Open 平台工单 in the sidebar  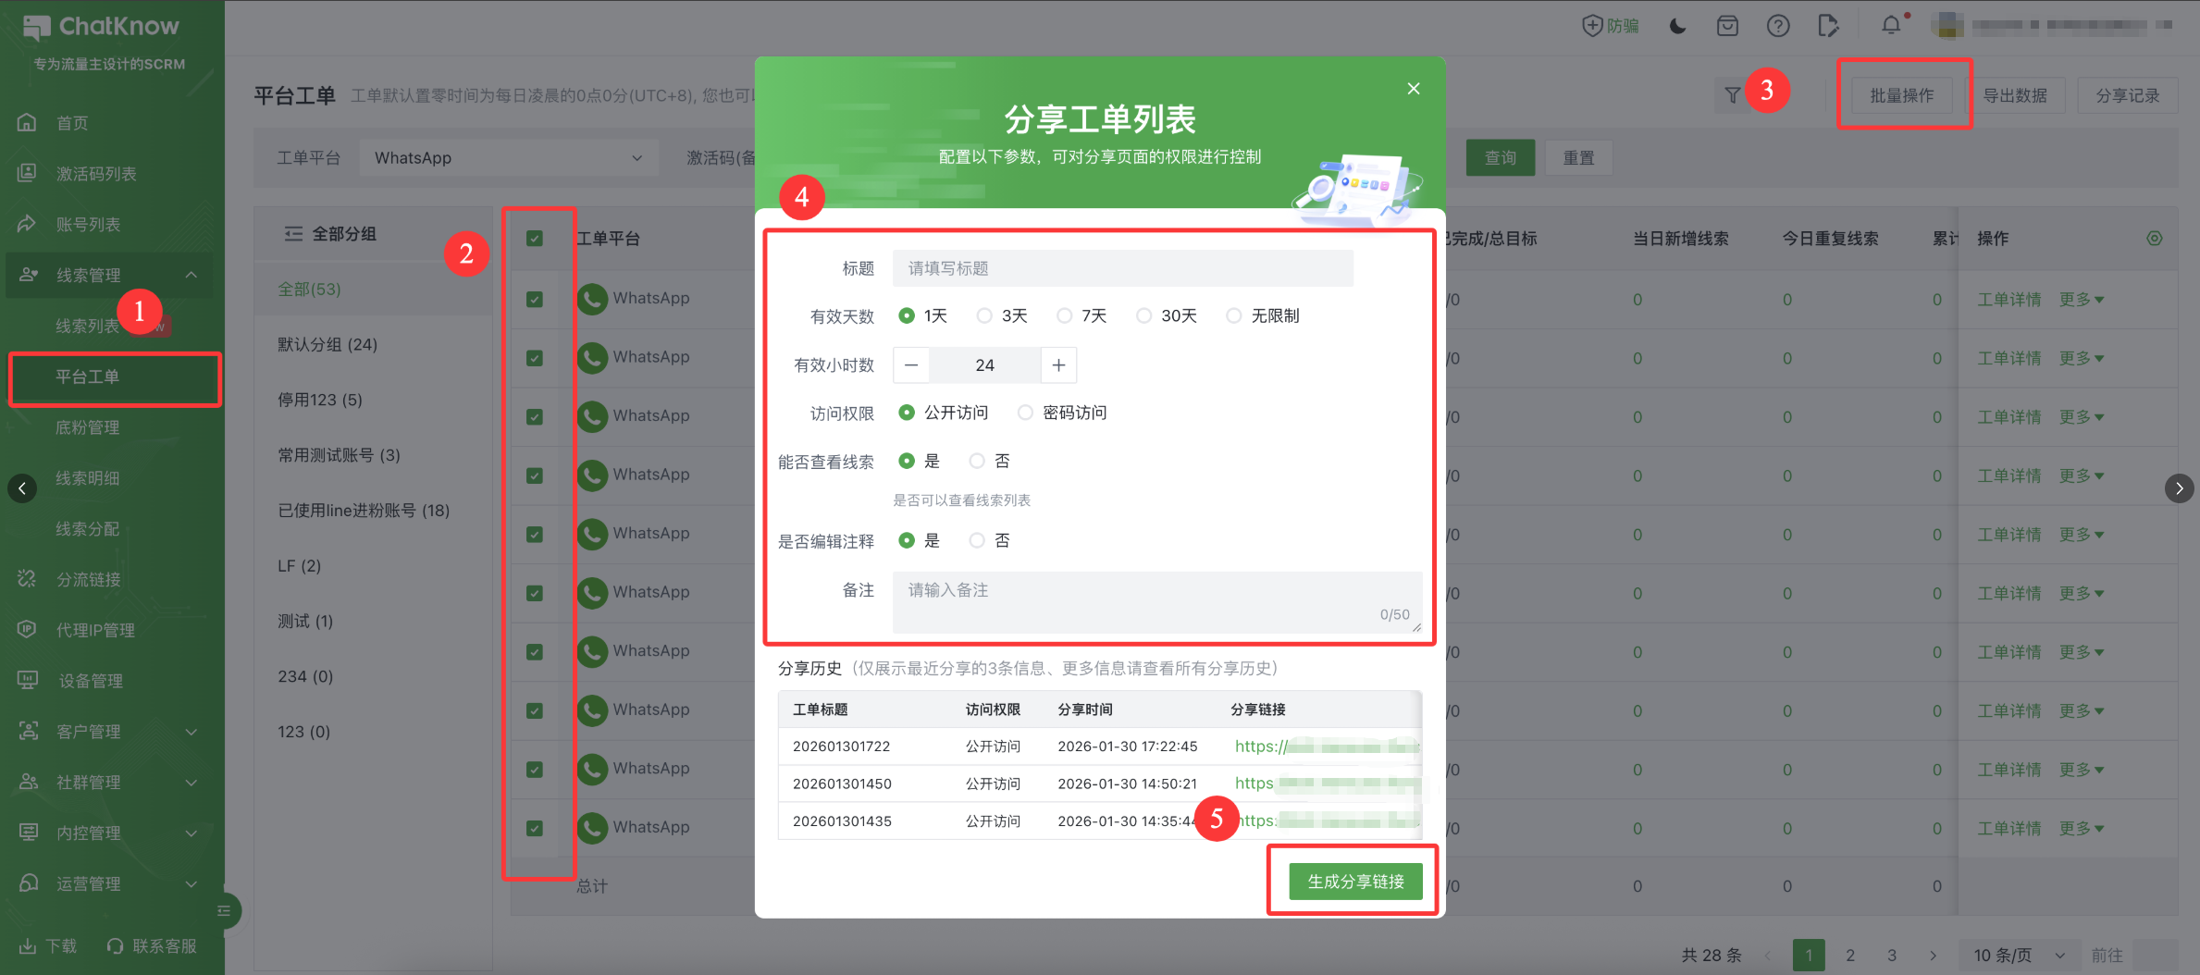[88, 377]
